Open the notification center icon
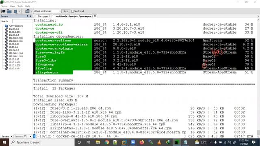260x146 pixels. 253,142
